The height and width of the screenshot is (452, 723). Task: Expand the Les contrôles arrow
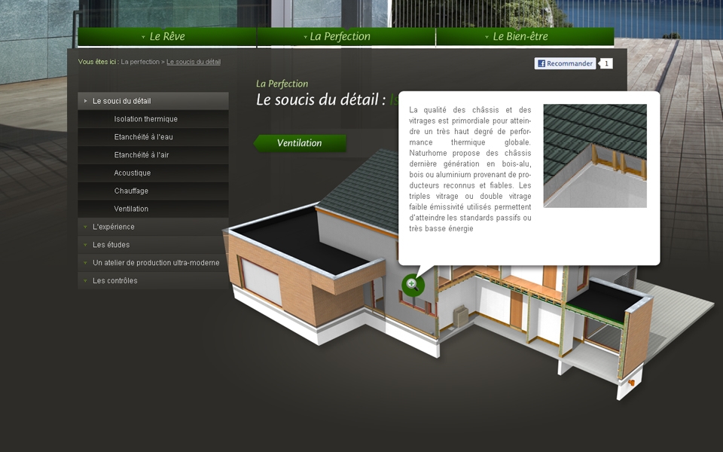(85, 281)
